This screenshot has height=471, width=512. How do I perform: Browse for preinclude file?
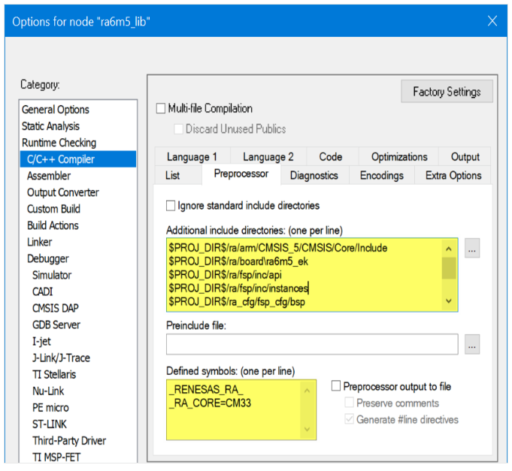(x=472, y=344)
